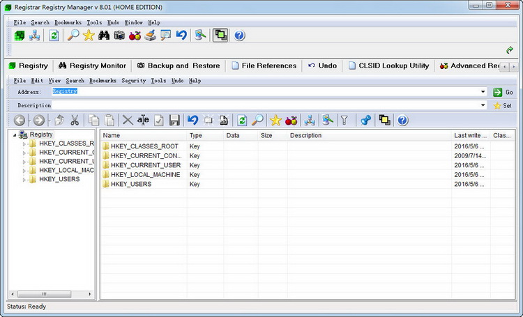Open the View menu in the editor
Viewport: 523px width, 317px height.
click(x=54, y=81)
